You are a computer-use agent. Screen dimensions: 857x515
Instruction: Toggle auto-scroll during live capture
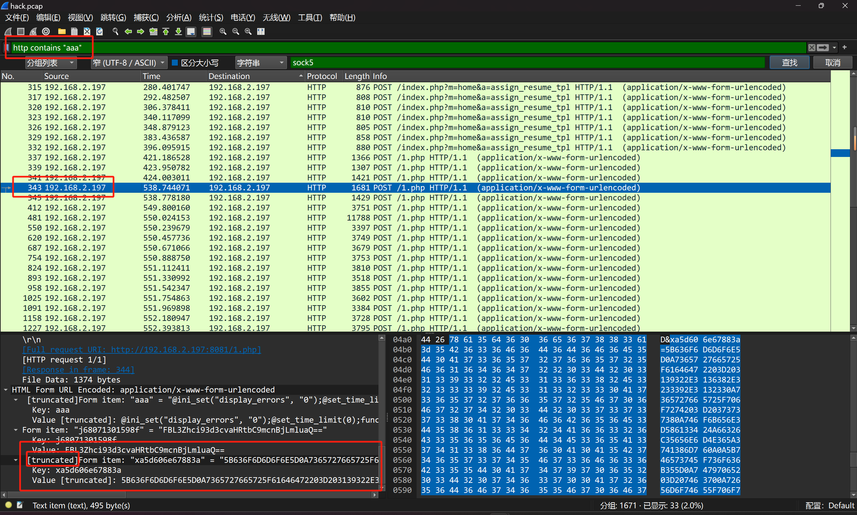coord(191,31)
